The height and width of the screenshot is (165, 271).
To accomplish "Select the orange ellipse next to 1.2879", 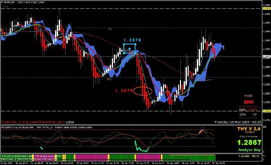I will (143, 91).
